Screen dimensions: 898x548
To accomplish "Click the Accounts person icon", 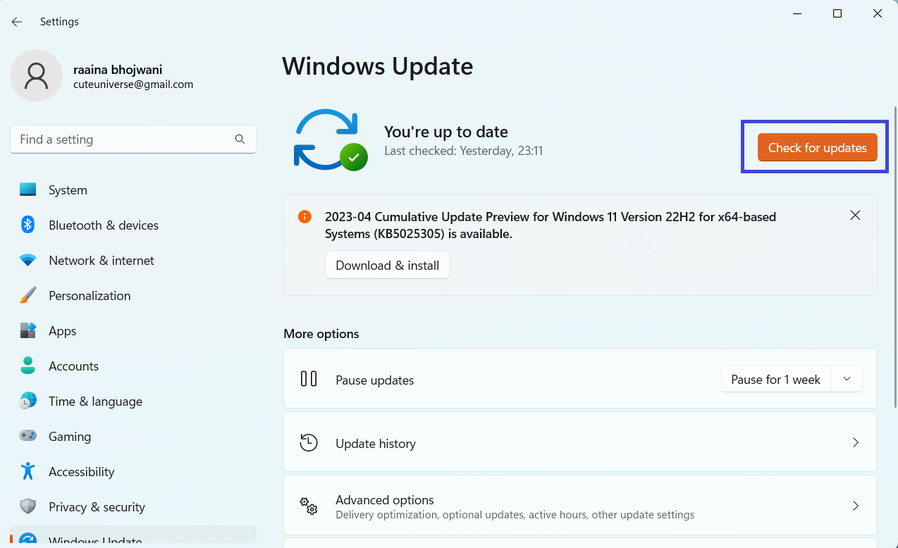I will pyautogui.click(x=27, y=366).
